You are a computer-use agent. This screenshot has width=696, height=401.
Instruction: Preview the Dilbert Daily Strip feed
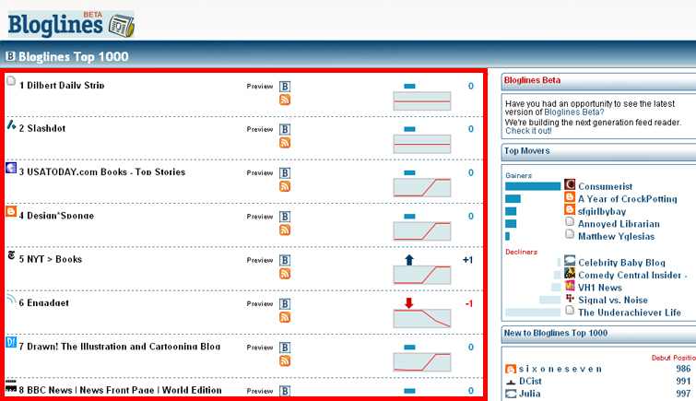pyautogui.click(x=260, y=86)
